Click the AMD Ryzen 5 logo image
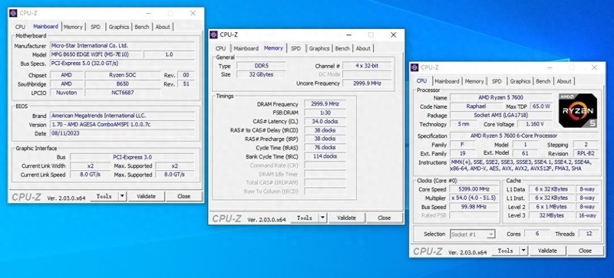Viewport: 614px width, 278px height. click(x=578, y=110)
